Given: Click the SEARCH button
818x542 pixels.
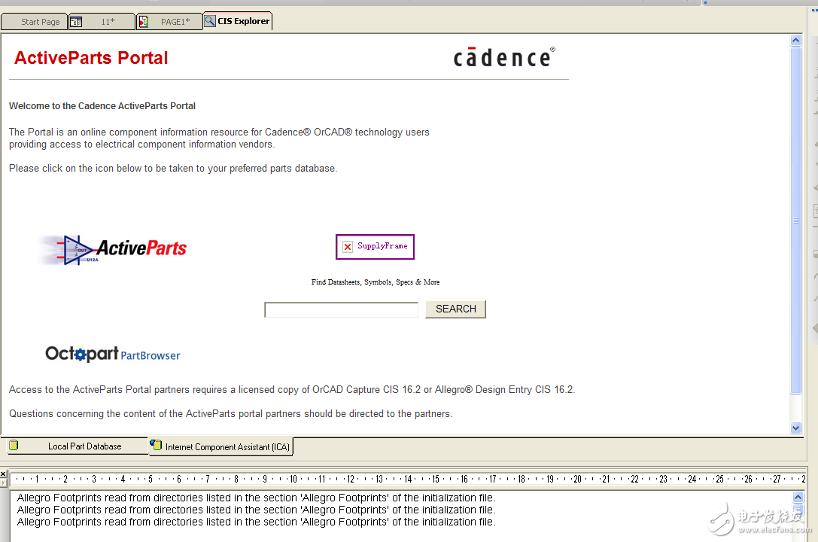Looking at the screenshot, I should point(455,309).
